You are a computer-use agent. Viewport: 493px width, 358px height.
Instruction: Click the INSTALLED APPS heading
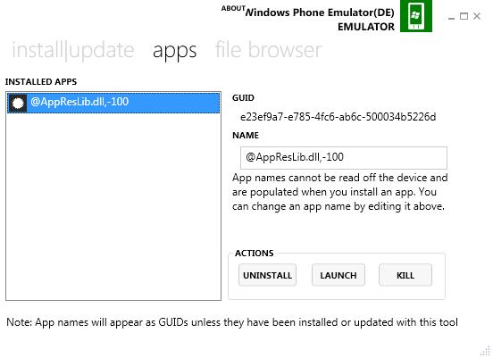pyautogui.click(x=41, y=82)
